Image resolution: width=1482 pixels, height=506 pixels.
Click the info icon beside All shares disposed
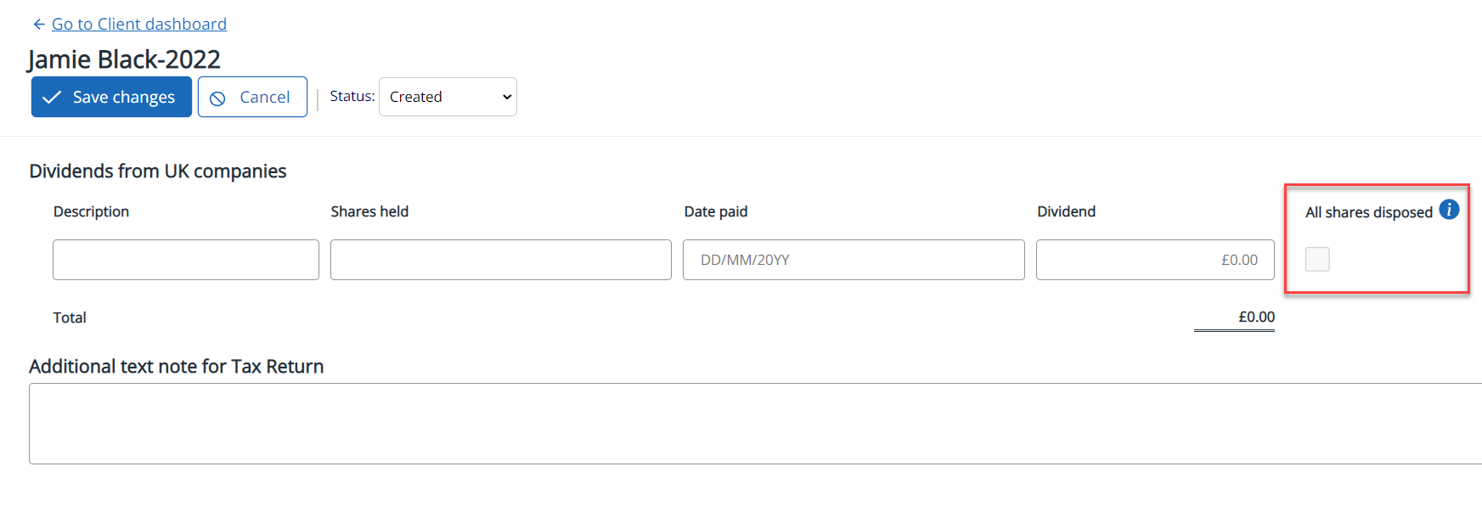(1449, 210)
